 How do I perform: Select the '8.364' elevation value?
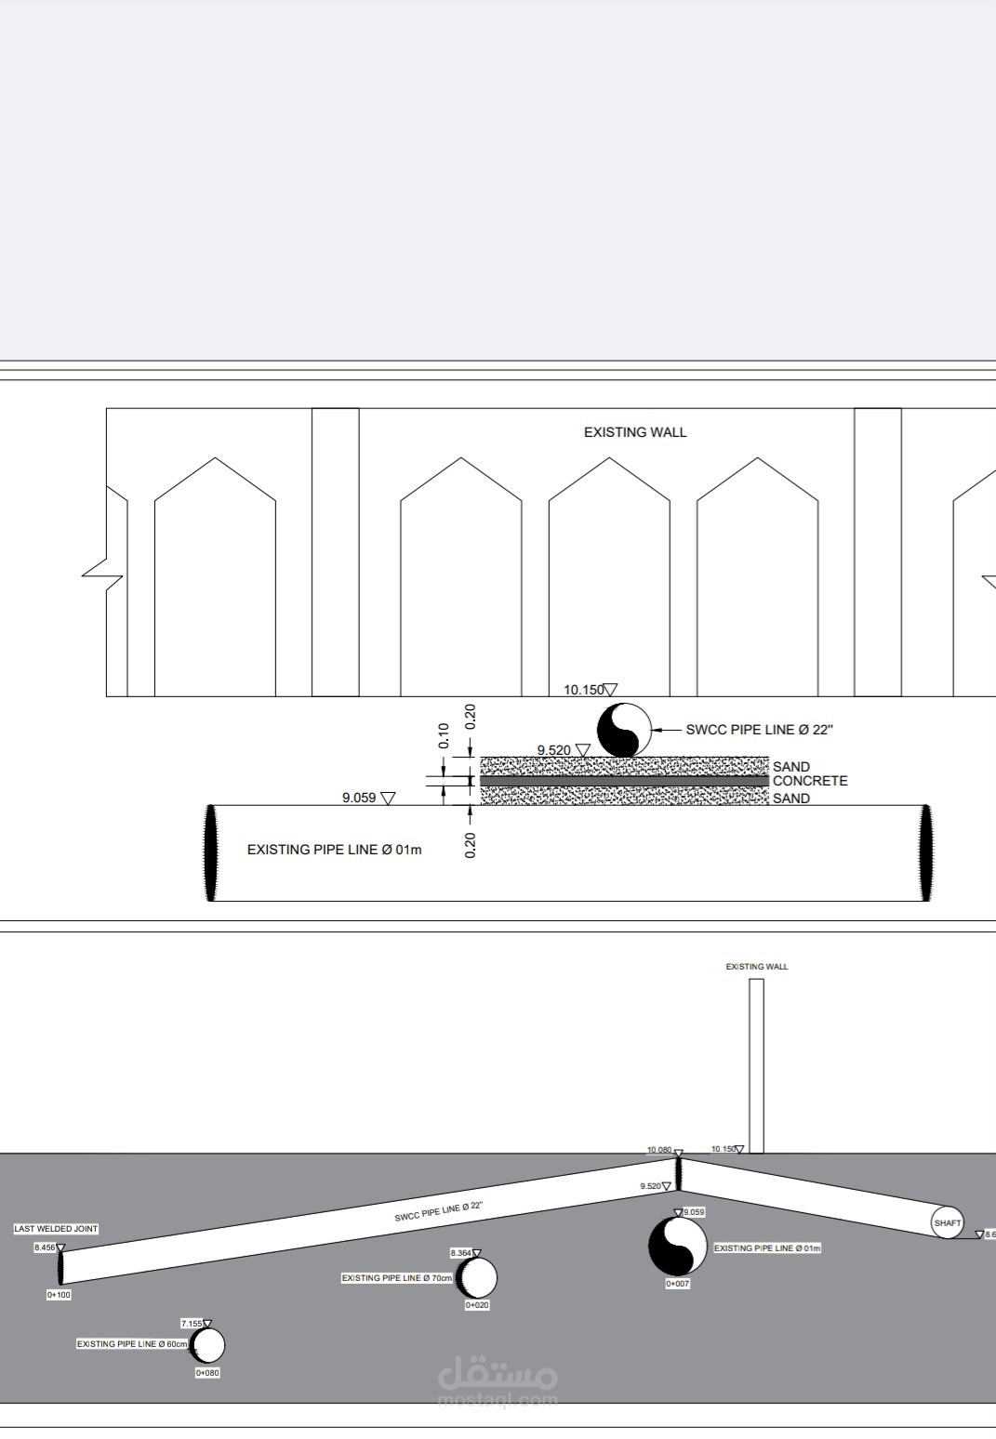[x=460, y=1253]
